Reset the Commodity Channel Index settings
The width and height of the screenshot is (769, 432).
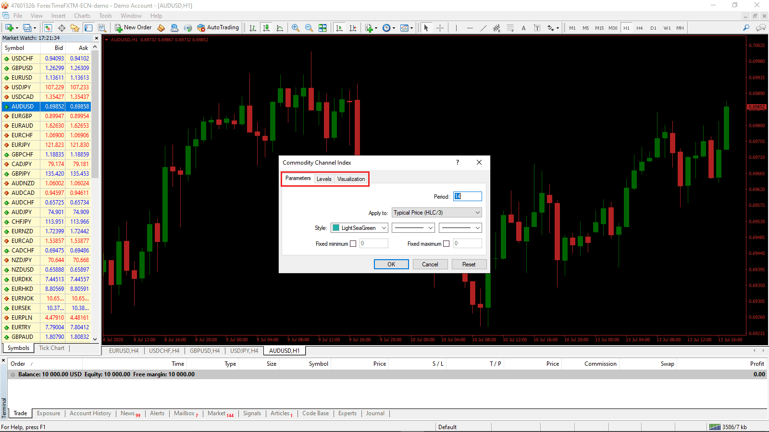coord(469,264)
